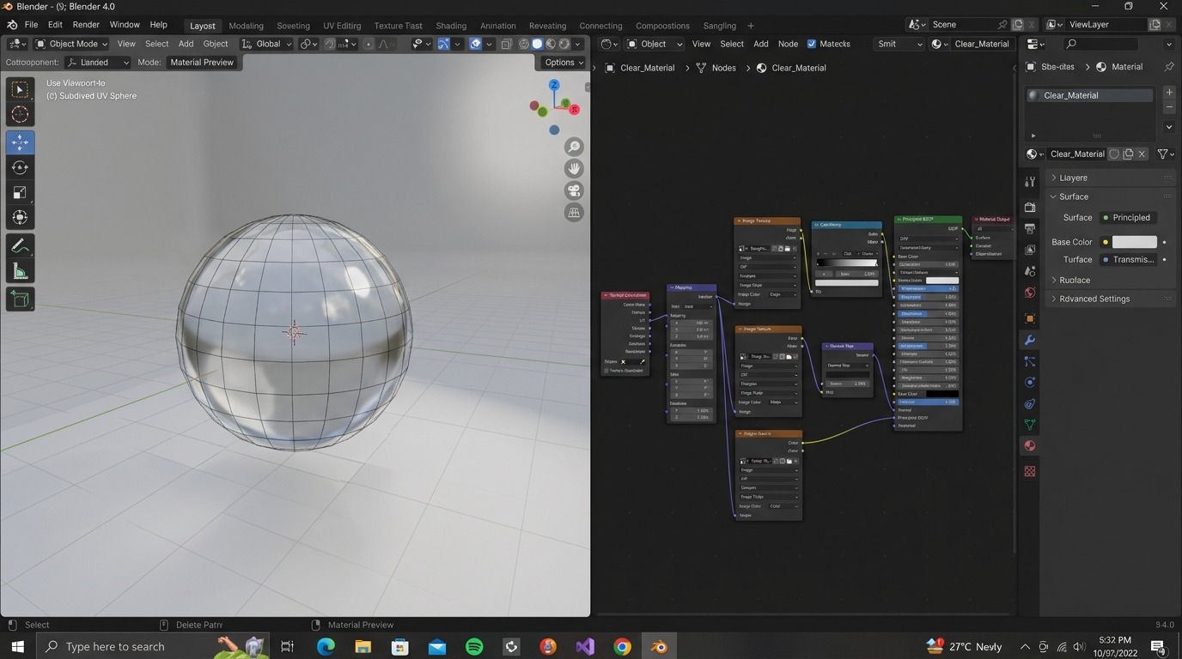Open the Landed dropdown

click(98, 62)
